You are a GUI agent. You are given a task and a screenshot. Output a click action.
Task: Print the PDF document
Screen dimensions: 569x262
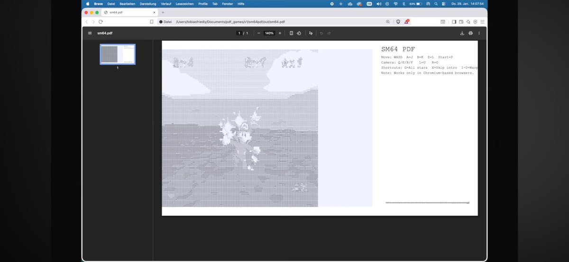pos(470,33)
